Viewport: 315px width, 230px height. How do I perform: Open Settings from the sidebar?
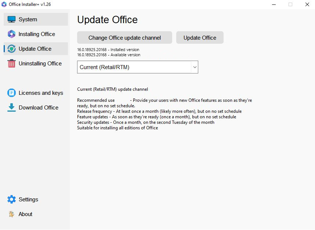(x=36, y=199)
